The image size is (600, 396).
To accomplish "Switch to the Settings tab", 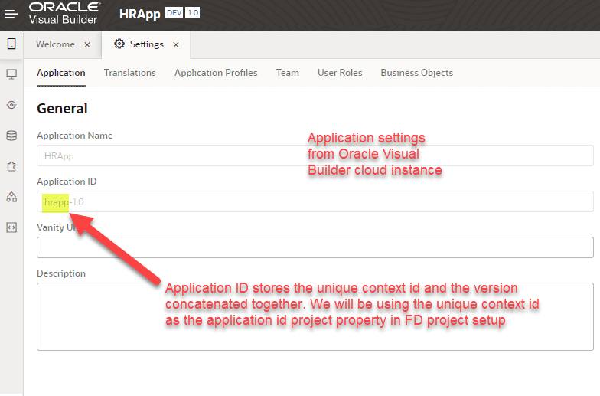I will (147, 44).
